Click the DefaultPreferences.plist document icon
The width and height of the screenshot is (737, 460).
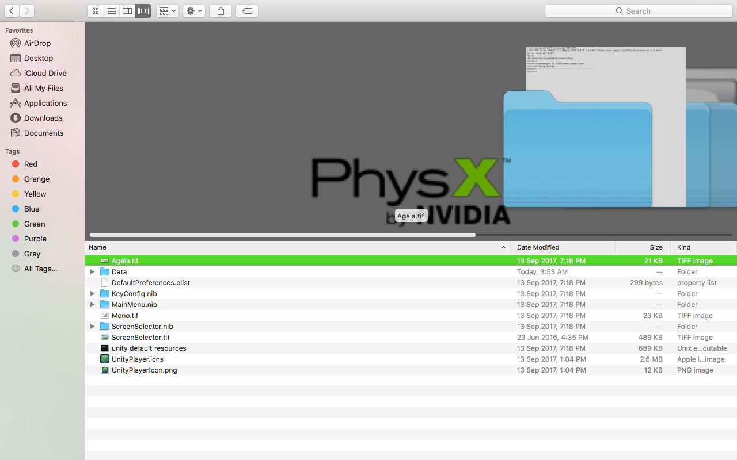105,283
